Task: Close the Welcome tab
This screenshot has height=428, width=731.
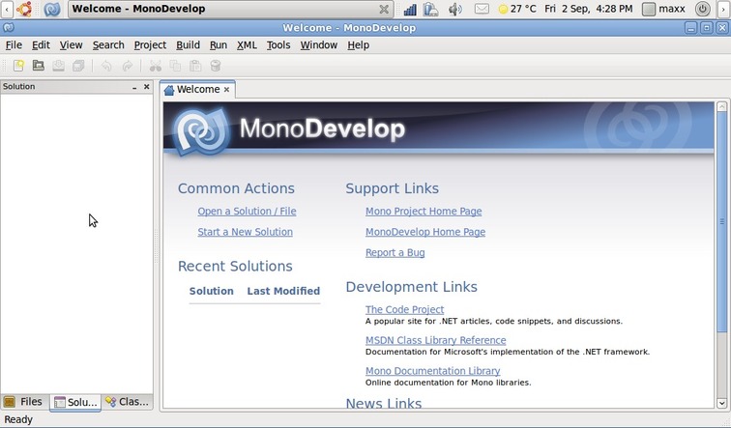Action: [227, 90]
